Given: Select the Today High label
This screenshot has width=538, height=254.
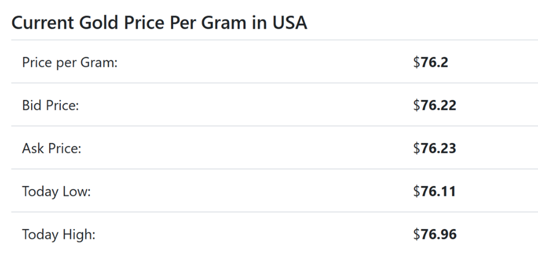Looking at the screenshot, I should tap(59, 234).
